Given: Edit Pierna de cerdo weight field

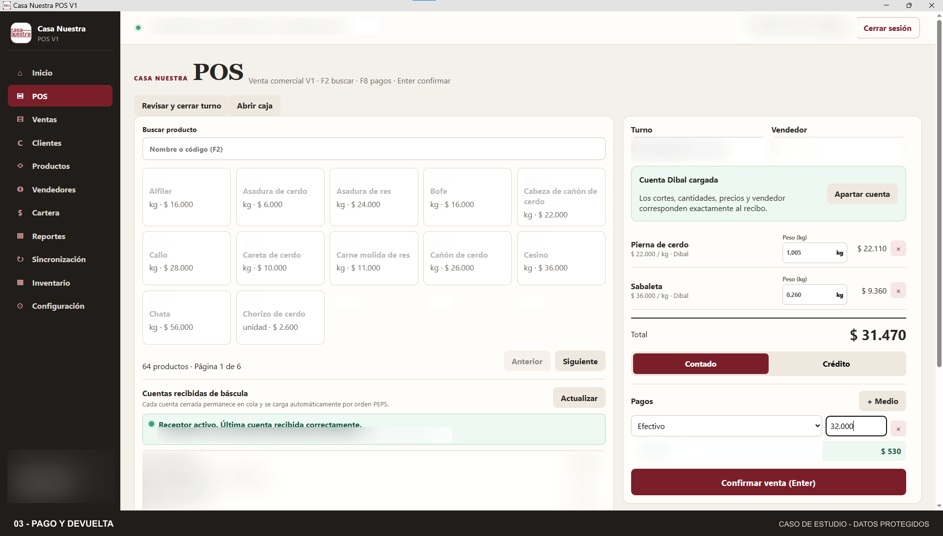Looking at the screenshot, I should [x=814, y=253].
